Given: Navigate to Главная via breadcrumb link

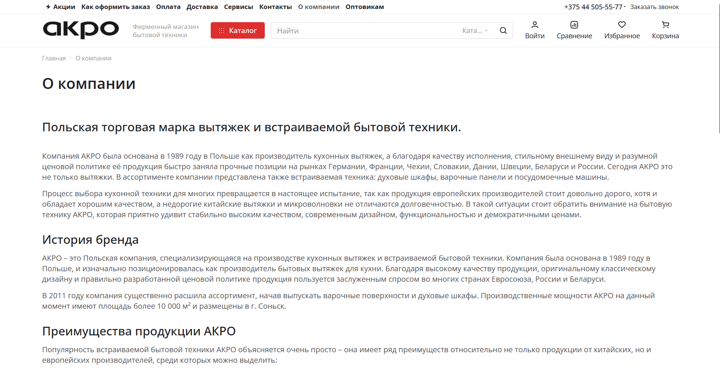Looking at the screenshot, I should (53, 58).
